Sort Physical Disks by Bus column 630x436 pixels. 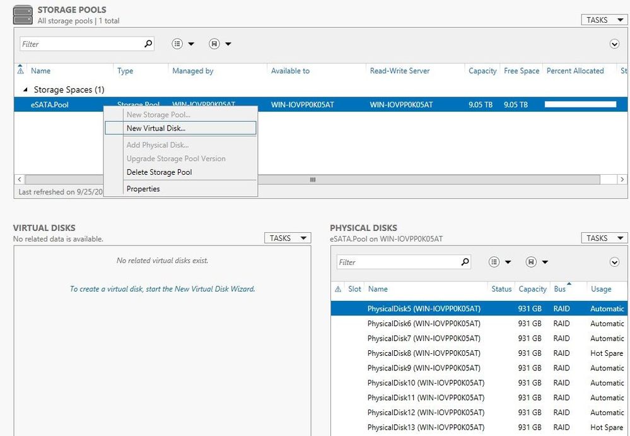click(x=560, y=289)
